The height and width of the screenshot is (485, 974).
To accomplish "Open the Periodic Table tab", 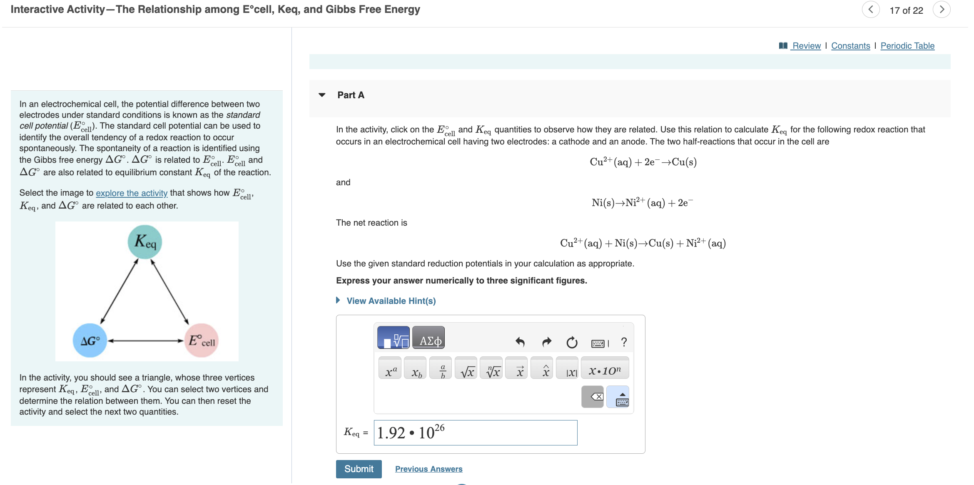I will point(907,46).
